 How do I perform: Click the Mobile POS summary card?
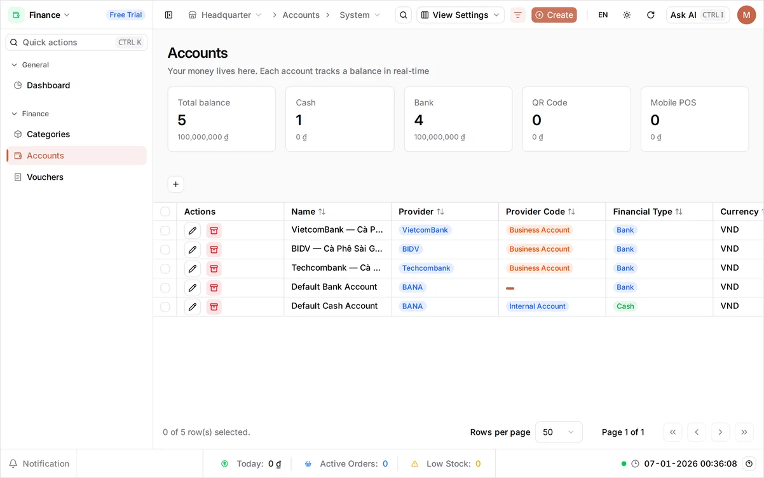[x=695, y=119]
